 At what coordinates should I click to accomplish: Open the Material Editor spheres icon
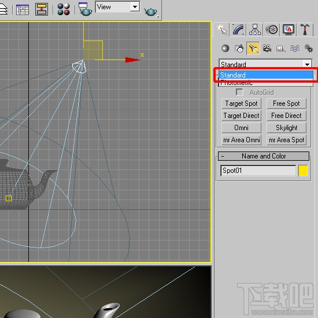pyautogui.click(x=64, y=9)
